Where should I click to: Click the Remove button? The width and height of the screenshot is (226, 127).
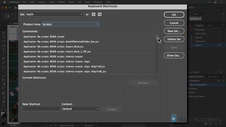(143, 83)
